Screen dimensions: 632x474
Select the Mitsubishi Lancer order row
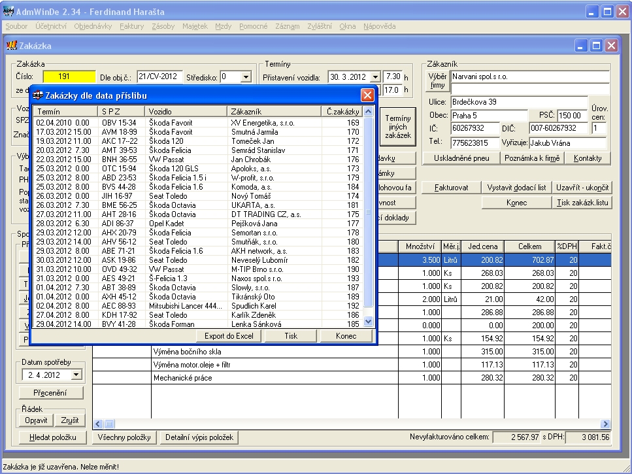(188, 305)
